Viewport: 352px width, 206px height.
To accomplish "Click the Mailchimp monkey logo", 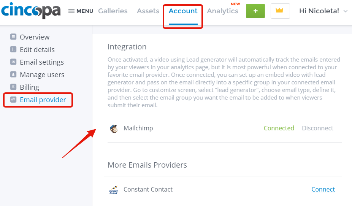I will tap(114, 129).
